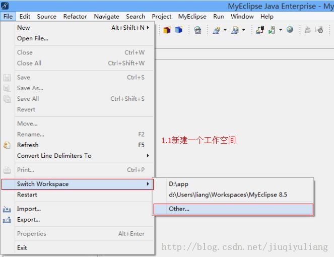Expand the Switch Workspace submenu
This screenshot has height=257, width=334.
pos(78,184)
